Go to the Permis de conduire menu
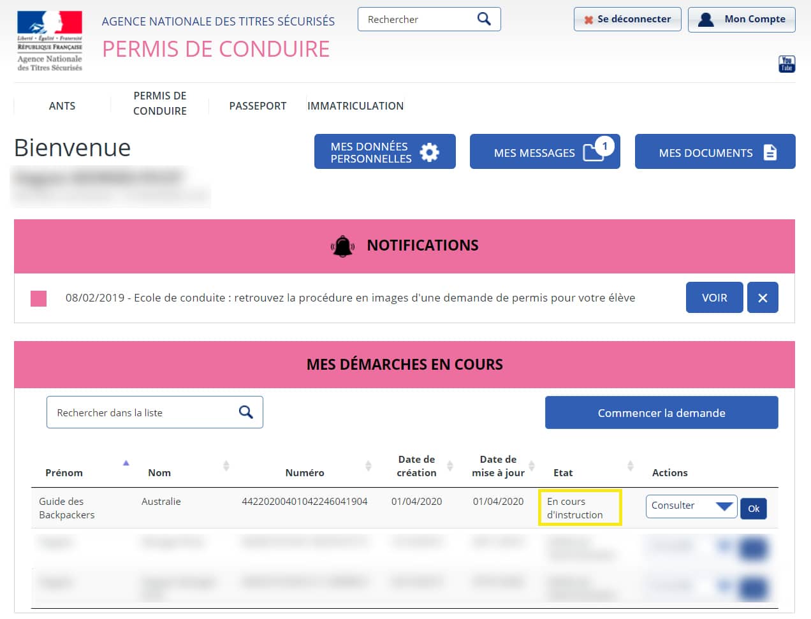Image resolution: width=811 pixels, height=619 pixels. [x=160, y=103]
